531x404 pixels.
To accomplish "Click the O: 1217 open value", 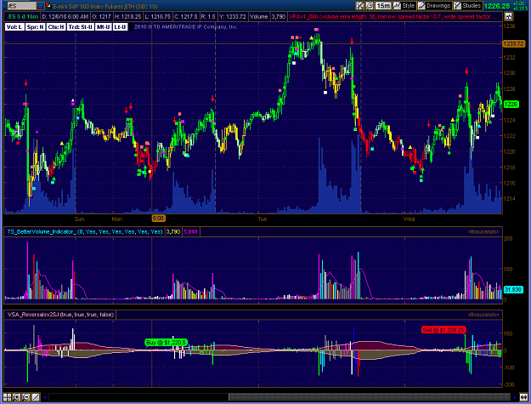I will 101,16.
